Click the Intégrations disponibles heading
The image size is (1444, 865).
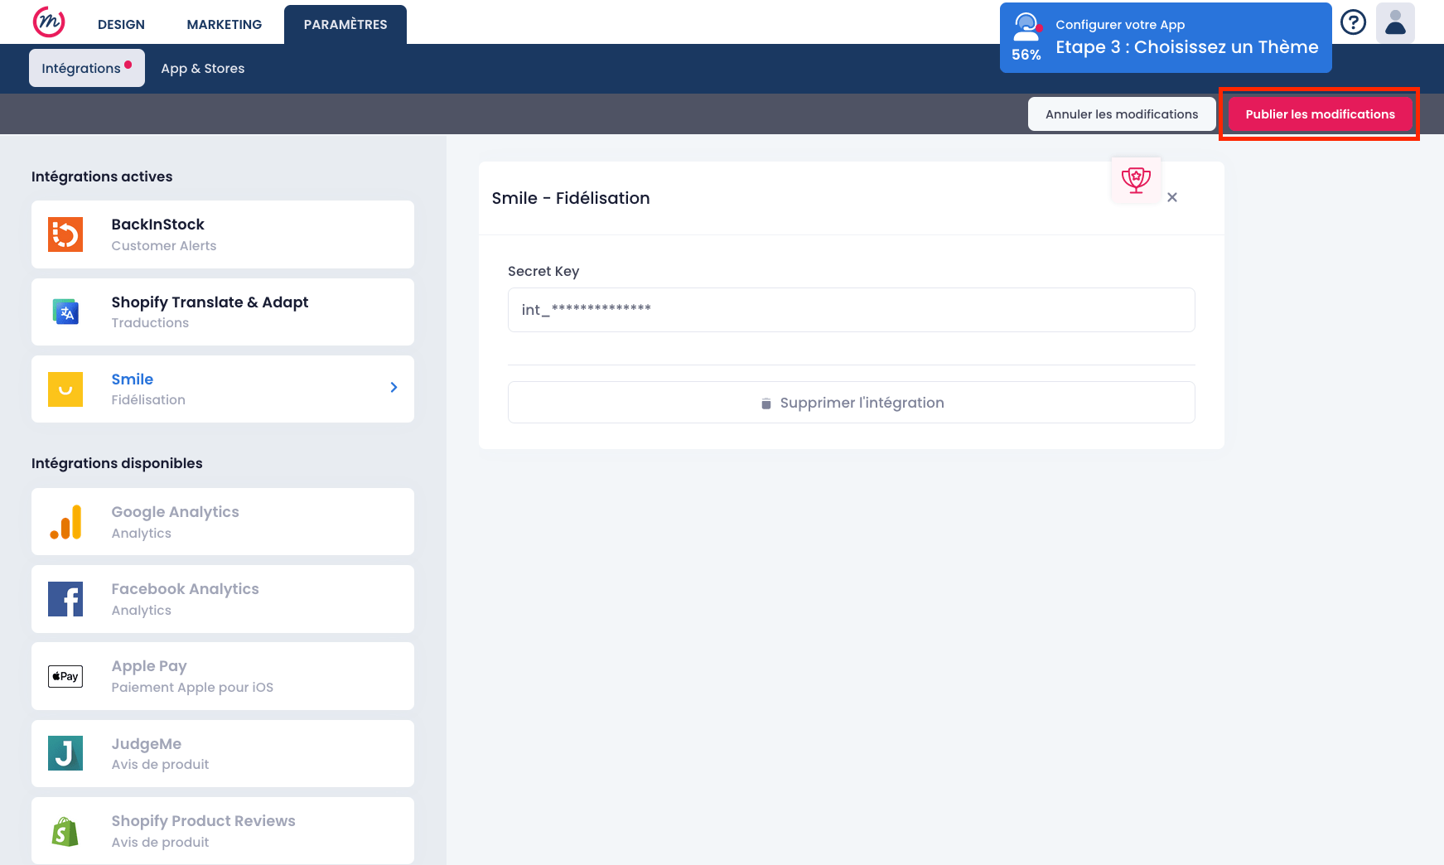coord(117,463)
